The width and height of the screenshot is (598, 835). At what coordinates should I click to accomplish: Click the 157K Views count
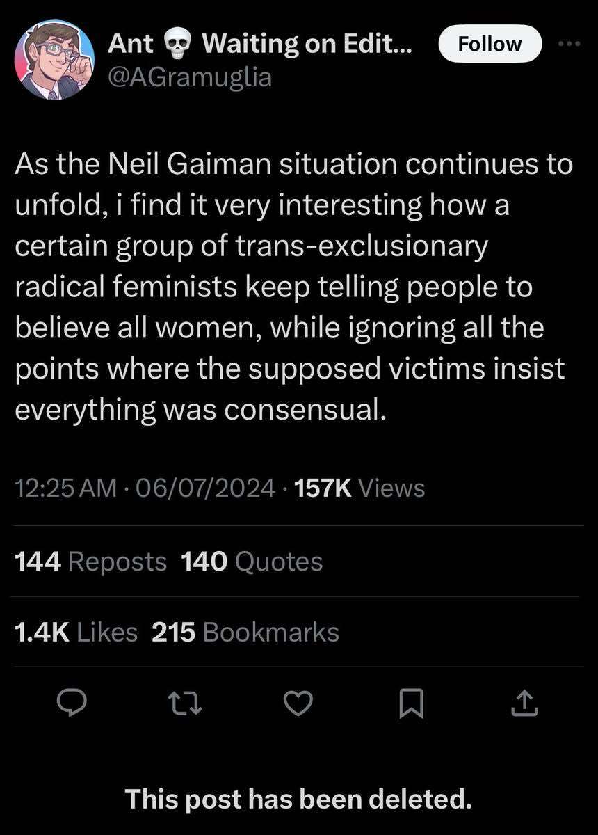[359, 488]
